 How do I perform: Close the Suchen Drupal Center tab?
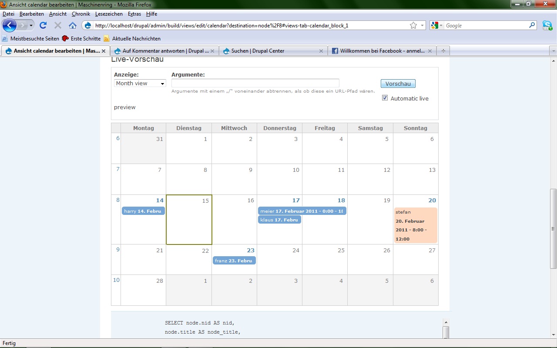[x=321, y=51]
